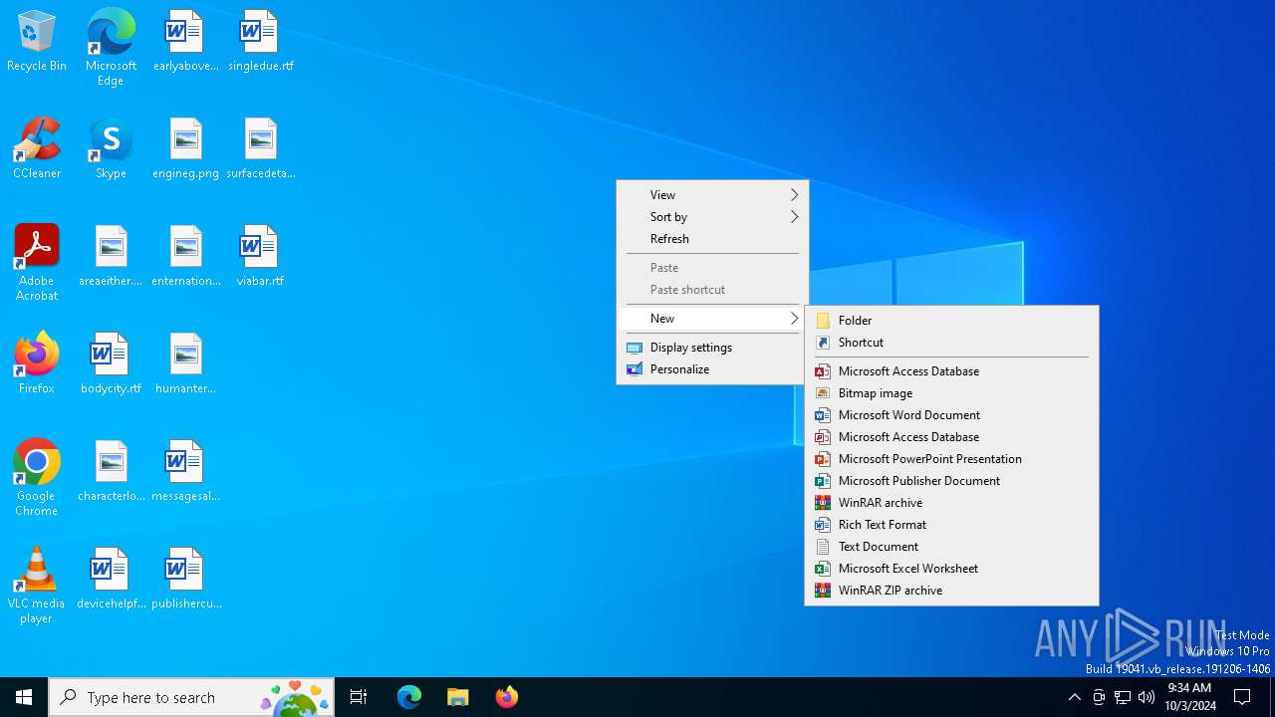
Task: Create a new Microsoft PowerPoint Presentation
Action: tap(951, 459)
